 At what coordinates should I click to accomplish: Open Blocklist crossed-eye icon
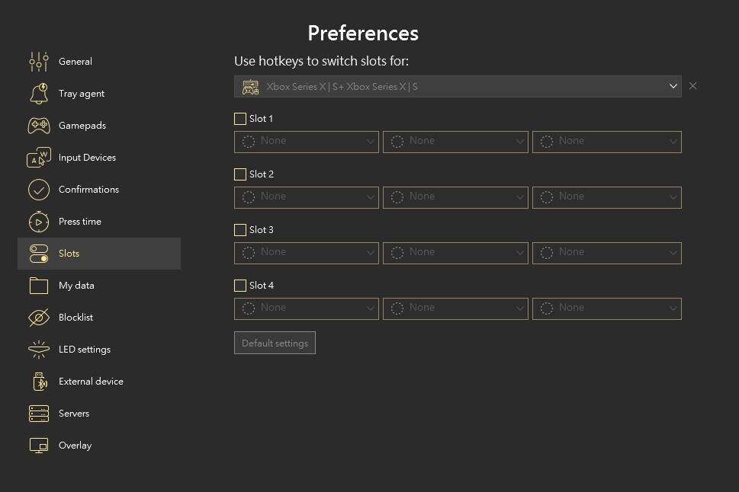pyautogui.click(x=38, y=318)
